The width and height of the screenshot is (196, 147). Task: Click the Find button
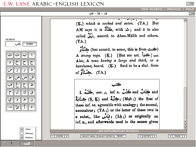coord(30,44)
